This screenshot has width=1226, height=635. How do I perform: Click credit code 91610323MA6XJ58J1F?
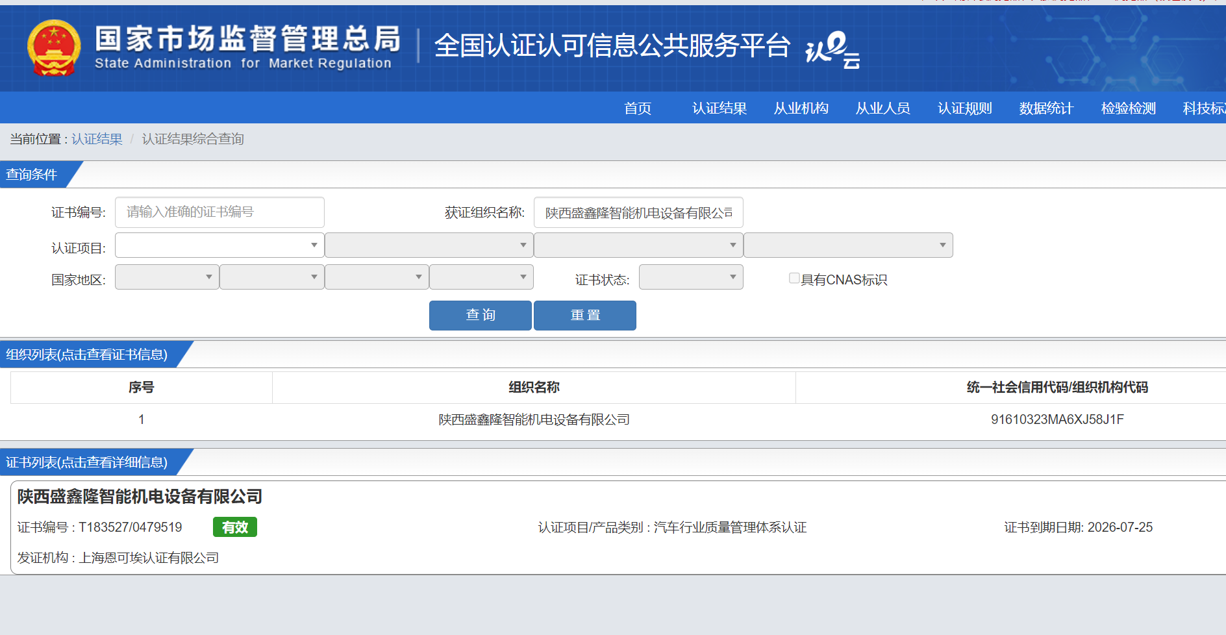pyautogui.click(x=1057, y=419)
